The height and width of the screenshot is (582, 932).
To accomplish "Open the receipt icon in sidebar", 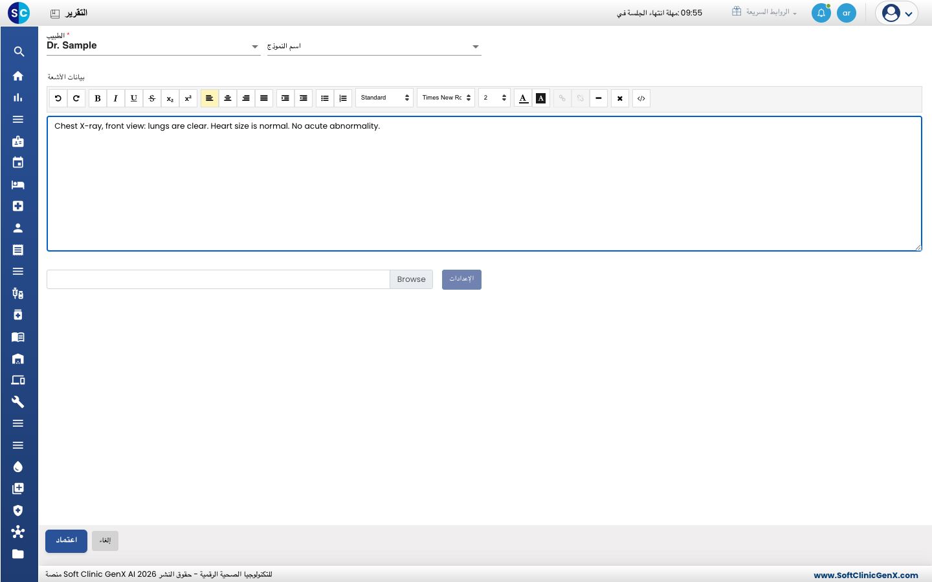I will pyautogui.click(x=18, y=250).
